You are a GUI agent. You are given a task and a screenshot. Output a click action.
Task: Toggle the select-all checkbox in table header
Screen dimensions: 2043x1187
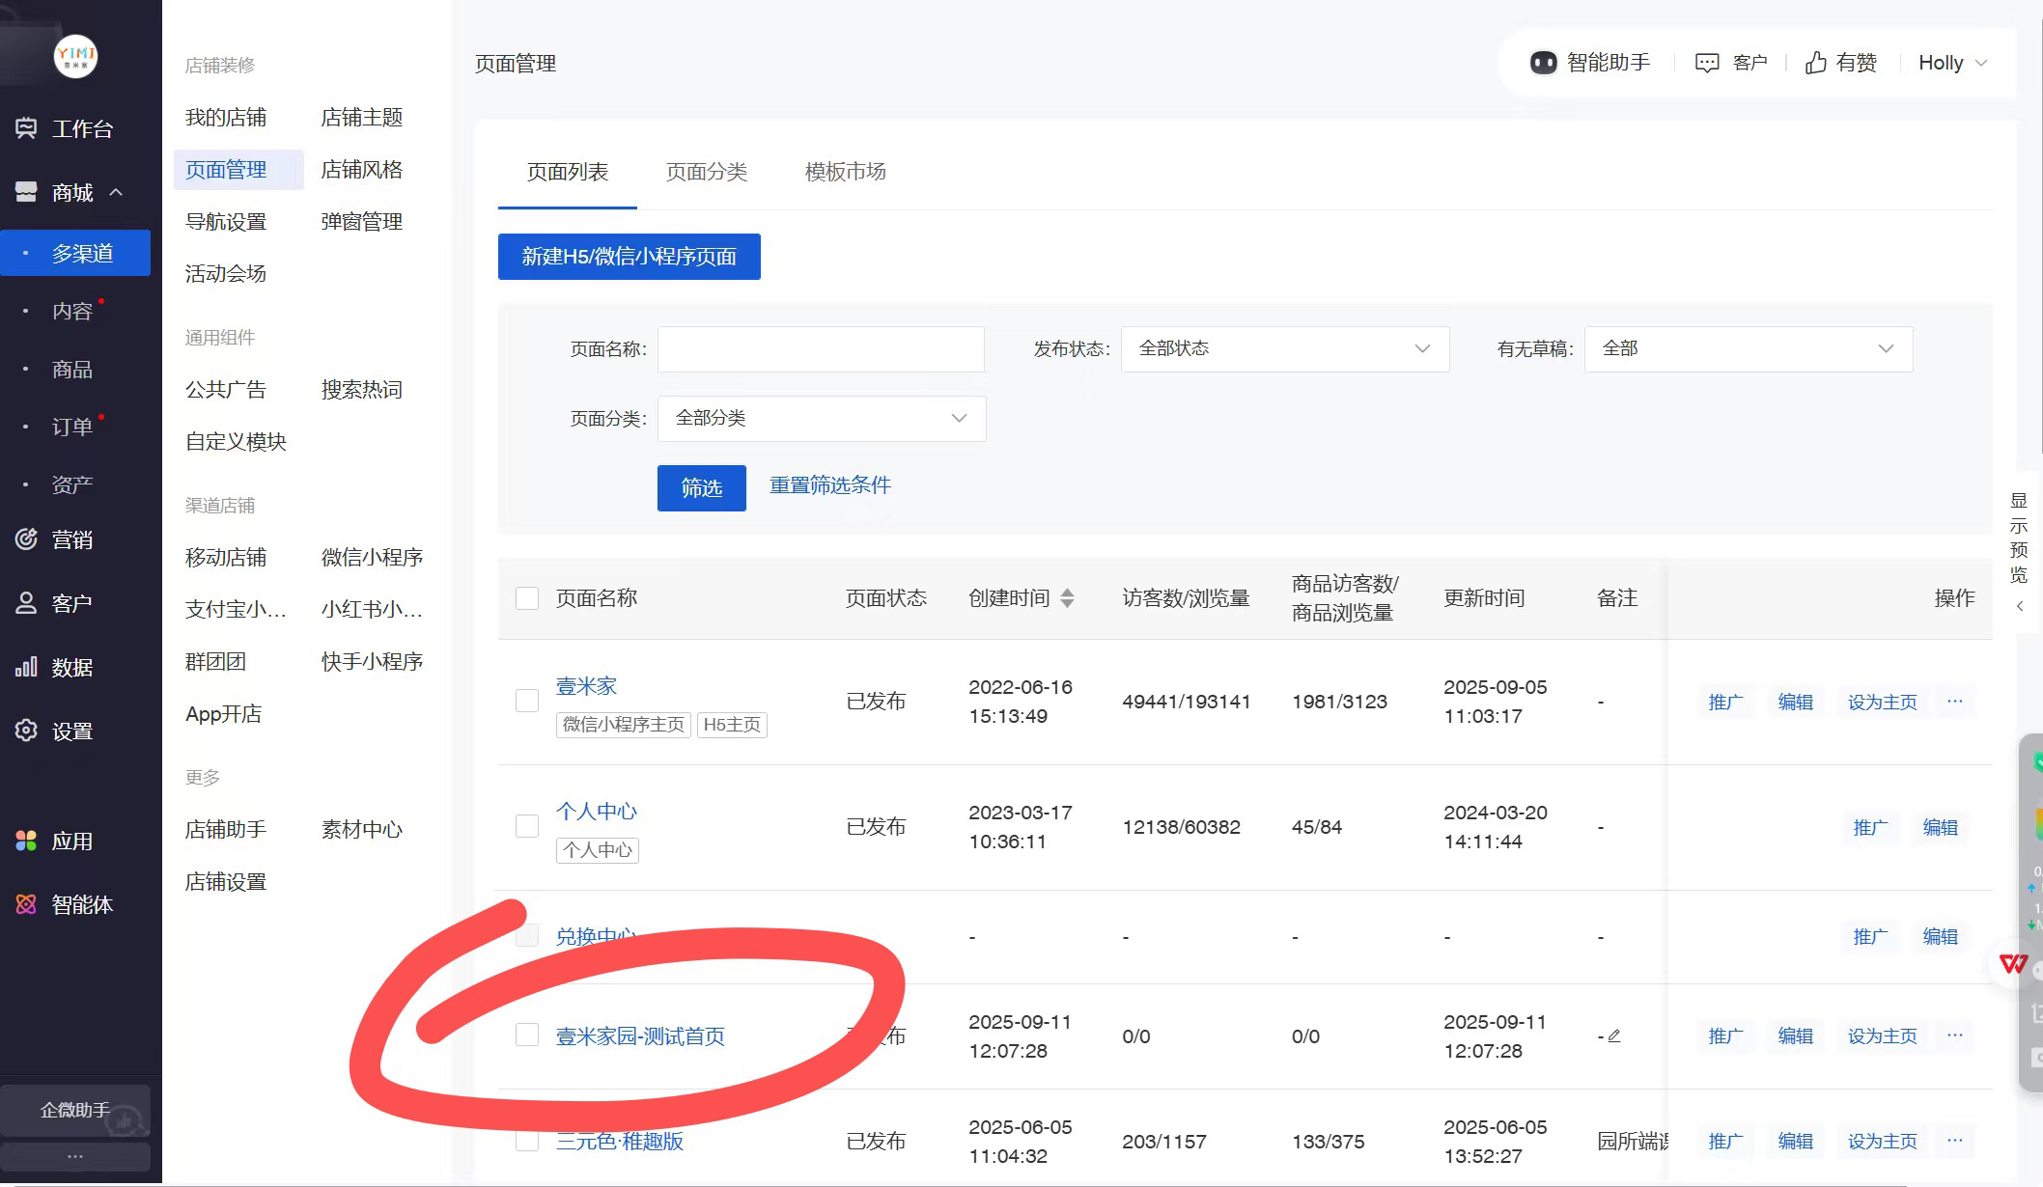tap(527, 598)
